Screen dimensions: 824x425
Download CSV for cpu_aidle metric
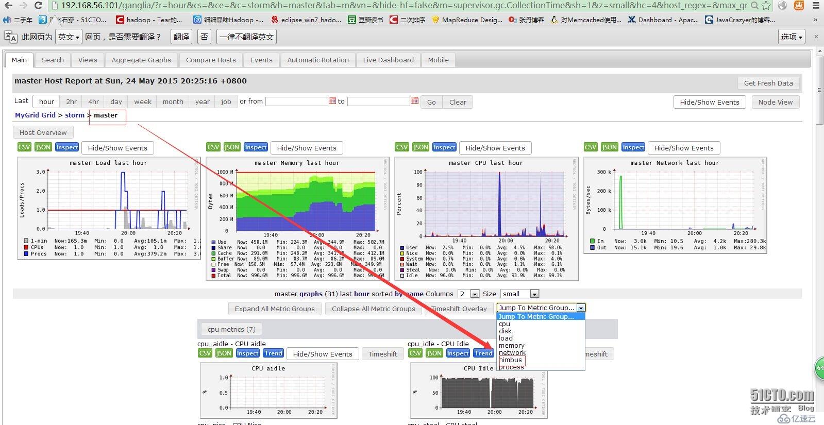tap(205, 353)
